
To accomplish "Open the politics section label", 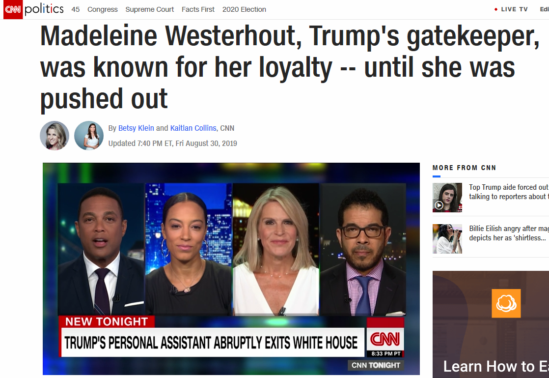I will 44,9.
